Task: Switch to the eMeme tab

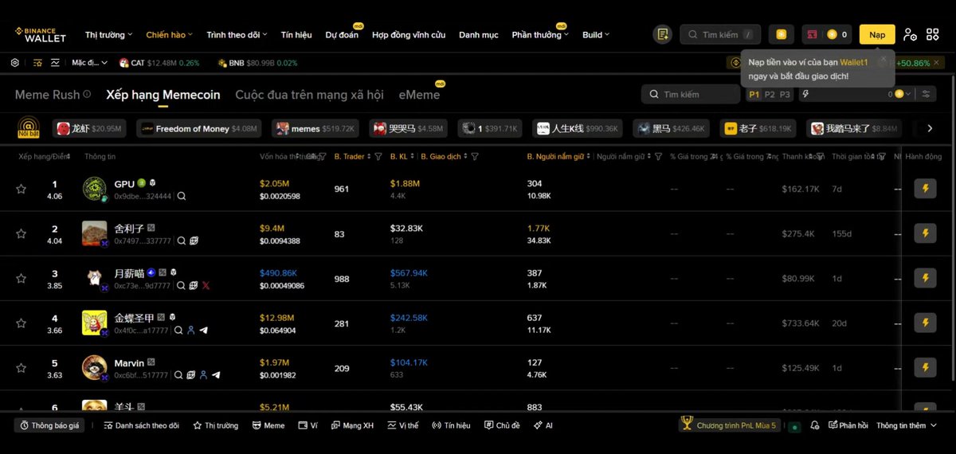Action: (419, 94)
